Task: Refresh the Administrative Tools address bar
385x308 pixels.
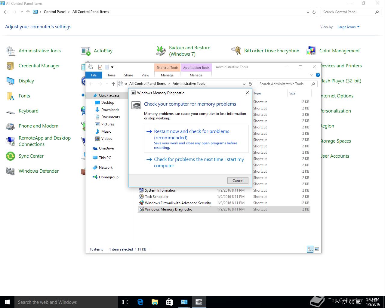Action: coord(250,84)
